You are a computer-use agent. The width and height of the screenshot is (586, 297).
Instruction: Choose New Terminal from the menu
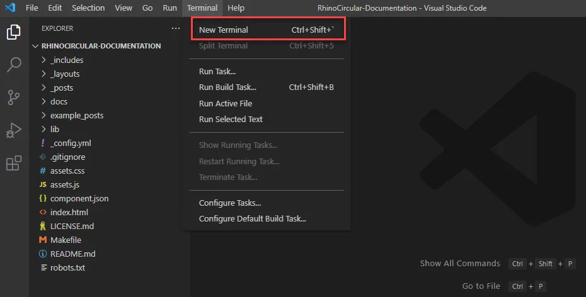pos(267,30)
